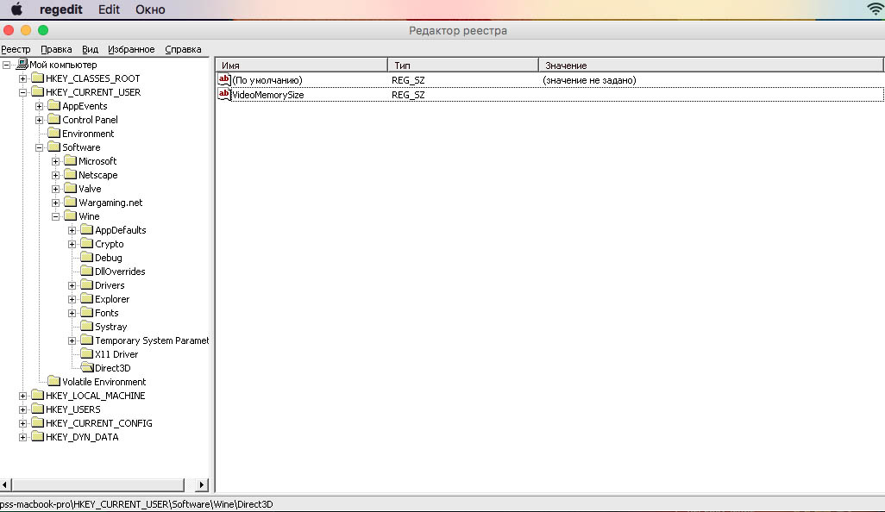Open the Избранное menu
Viewport: 885px width, 512px height.
(x=131, y=49)
